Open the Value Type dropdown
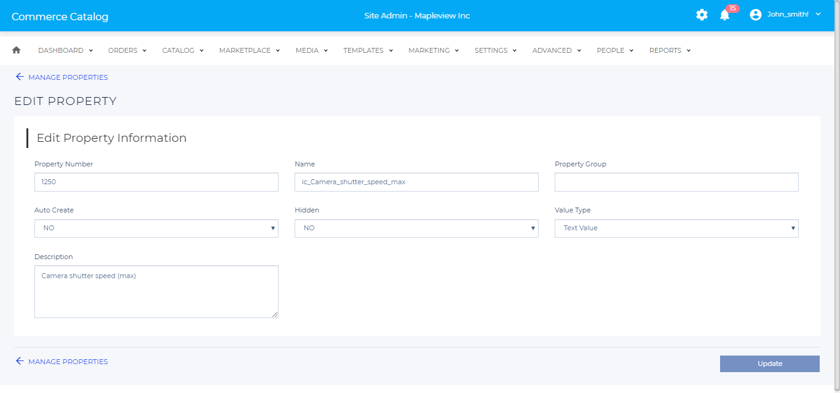 (676, 228)
